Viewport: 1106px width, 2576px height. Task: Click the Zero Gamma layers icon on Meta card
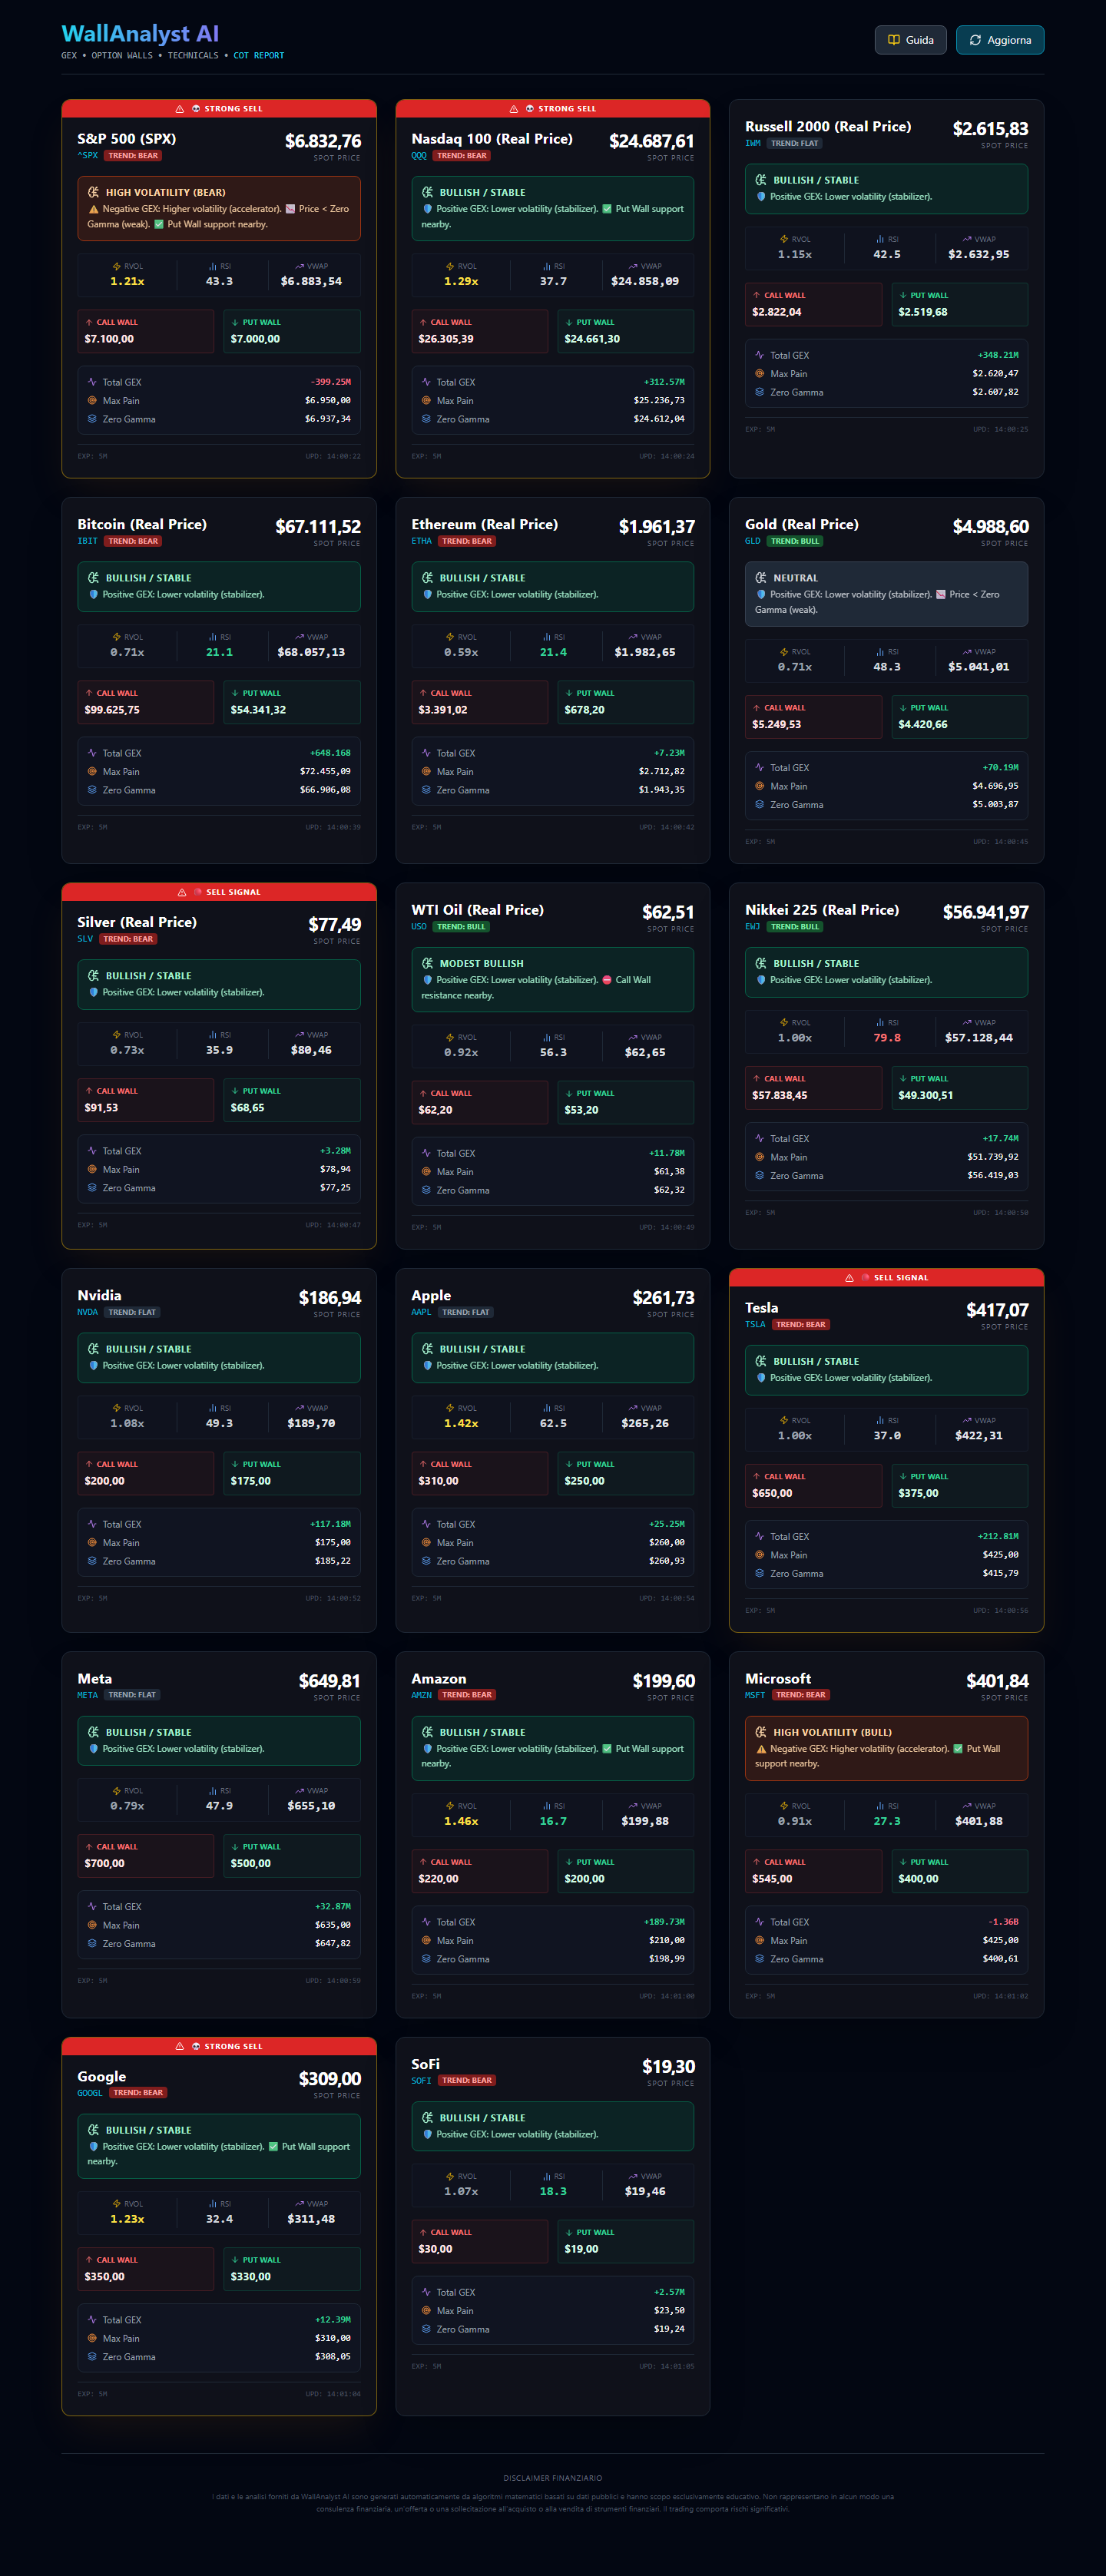coord(92,1943)
